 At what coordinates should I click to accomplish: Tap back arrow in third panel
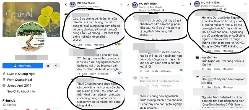(x=128, y=5)
